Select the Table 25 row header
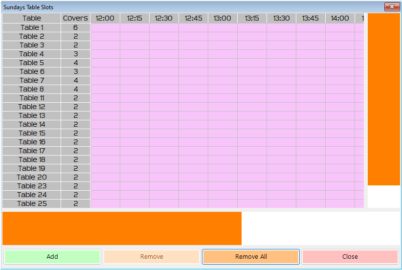Image resolution: width=402 pixels, height=270 pixels. coord(32,203)
